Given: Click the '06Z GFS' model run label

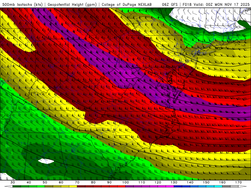Looking at the screenshot, I should (x=170, y=4).
